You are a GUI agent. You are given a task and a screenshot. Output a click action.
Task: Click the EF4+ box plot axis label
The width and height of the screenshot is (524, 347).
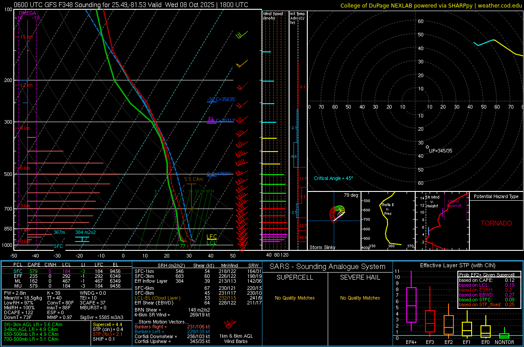[x=411, y=342]
